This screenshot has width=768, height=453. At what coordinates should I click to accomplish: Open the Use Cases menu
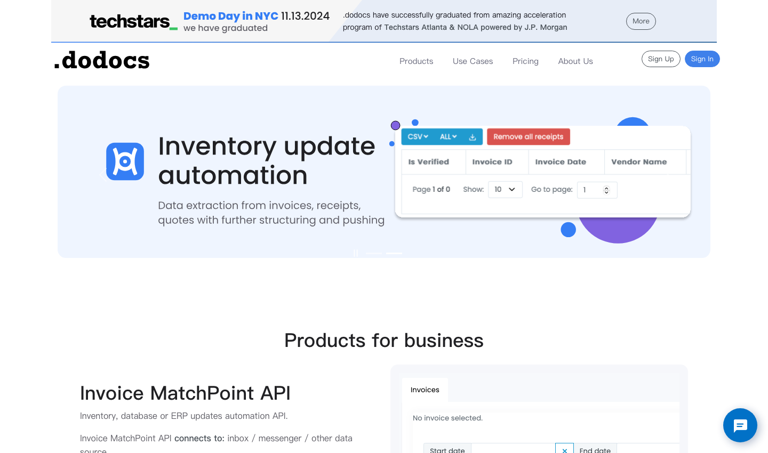(x=473, y=61)
